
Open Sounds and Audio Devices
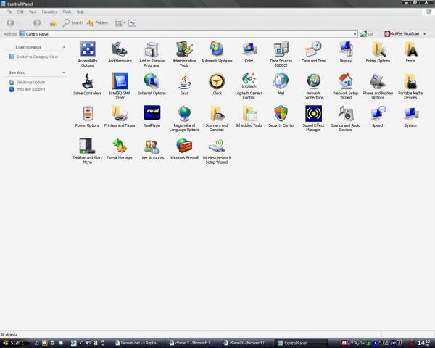pyautogui.click(x=346, y=118)
